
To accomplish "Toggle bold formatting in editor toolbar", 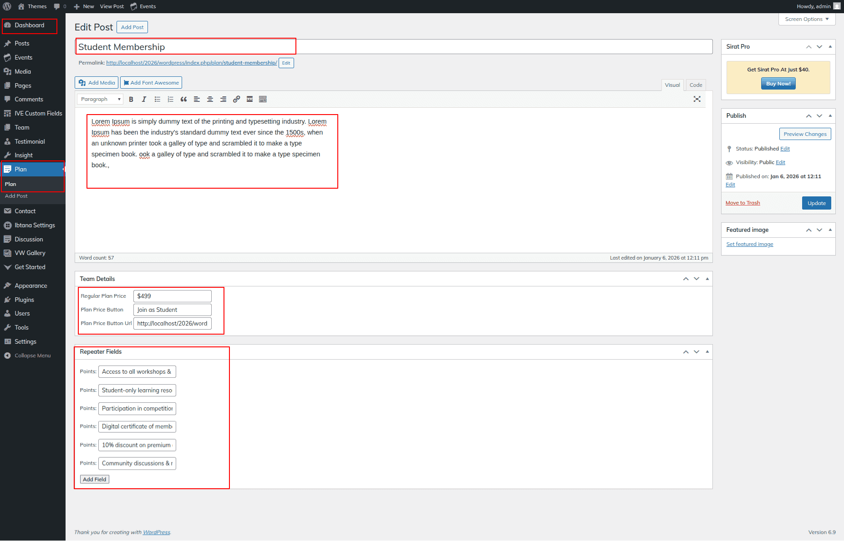I will pos(131,99).
